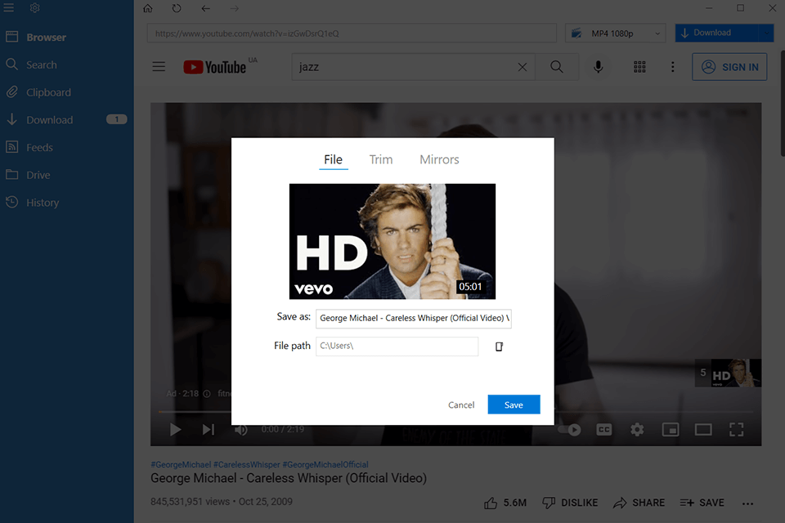
Task: Click YouTube search magnifier button
Action: (x=557, y=66)
